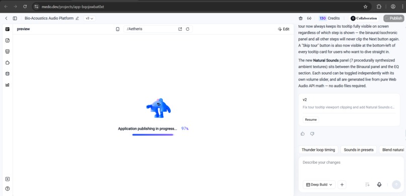Open the site info icon in the address bar

[36, 7]
